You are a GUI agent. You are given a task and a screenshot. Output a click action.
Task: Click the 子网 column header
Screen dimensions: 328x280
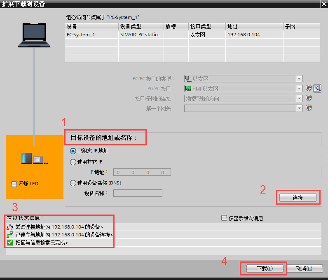click(x=302, y=26)
